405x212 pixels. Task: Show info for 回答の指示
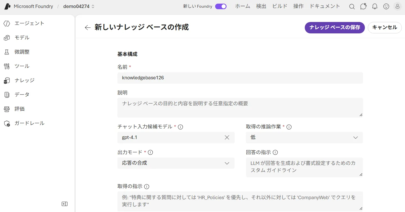(x=275, y=152)
